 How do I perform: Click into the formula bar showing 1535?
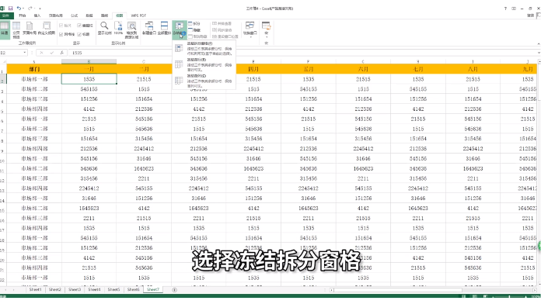coord(303,53)
